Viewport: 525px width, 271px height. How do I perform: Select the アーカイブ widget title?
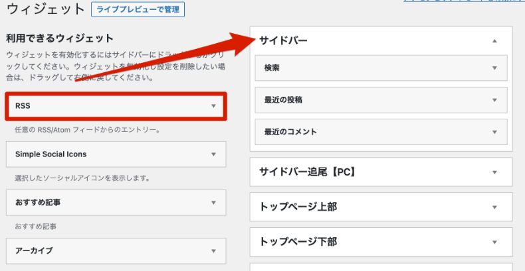coord(34,250)
